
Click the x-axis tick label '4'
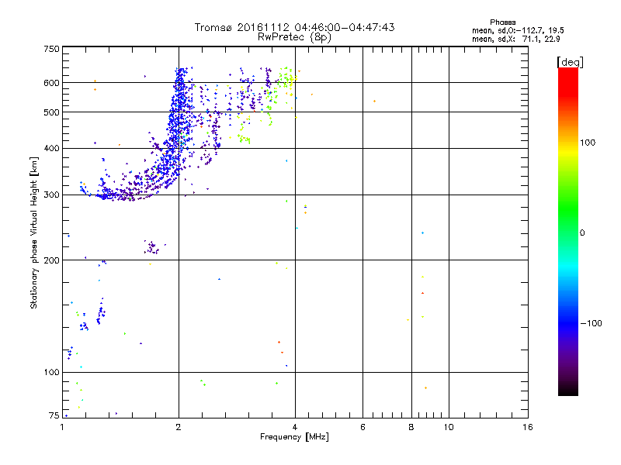pos(295,427)
